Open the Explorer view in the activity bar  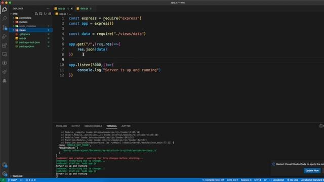5,10
